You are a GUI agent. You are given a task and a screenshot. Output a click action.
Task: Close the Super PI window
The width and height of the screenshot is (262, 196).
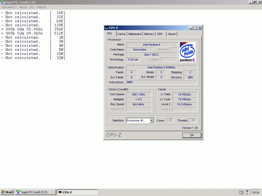point(259,2)
